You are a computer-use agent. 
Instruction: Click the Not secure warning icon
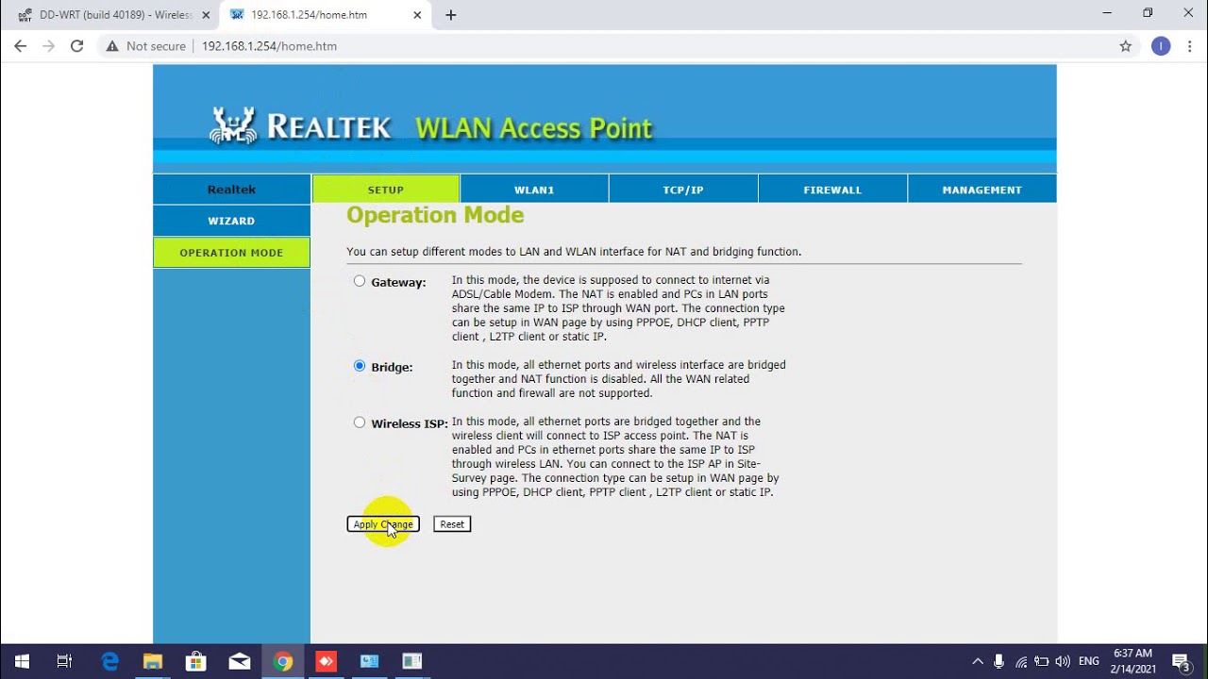point(112,46)
